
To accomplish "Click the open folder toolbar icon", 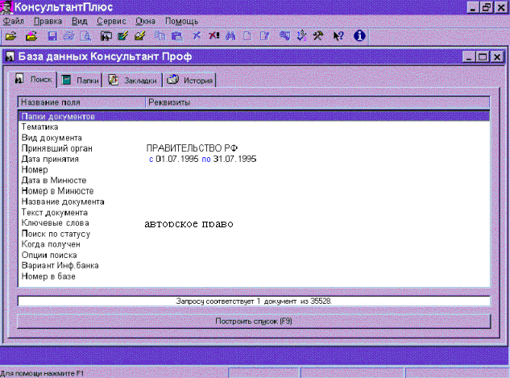I will [11, 35].
